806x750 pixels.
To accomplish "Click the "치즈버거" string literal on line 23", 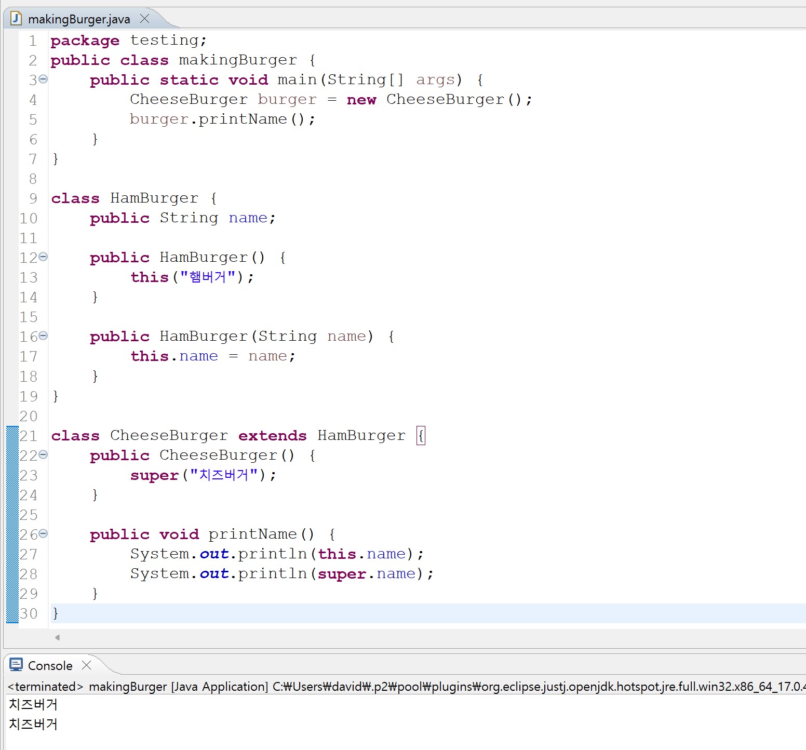I will [x=224, y=475].
